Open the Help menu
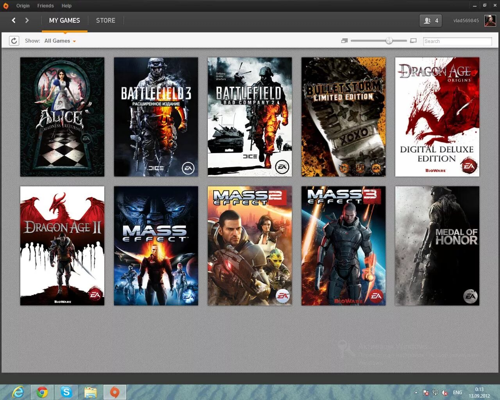Image resolution: width=500 pixels, height=400 pixels. (66, 6)
